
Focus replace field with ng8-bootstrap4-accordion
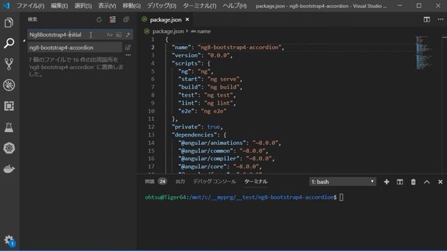pyautogui.click(x=75, y=47)
